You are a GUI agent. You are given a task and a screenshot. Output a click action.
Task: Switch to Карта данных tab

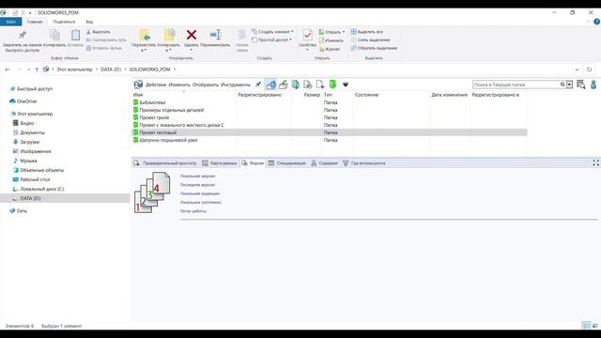click(x=220, y=163)
